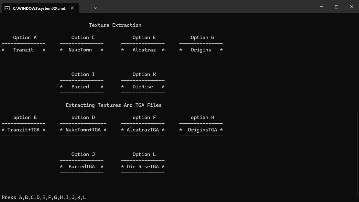Expand the new tab profile dropdown
The width and height of the screenshot is (359, 202).
(x=96, y=8)
